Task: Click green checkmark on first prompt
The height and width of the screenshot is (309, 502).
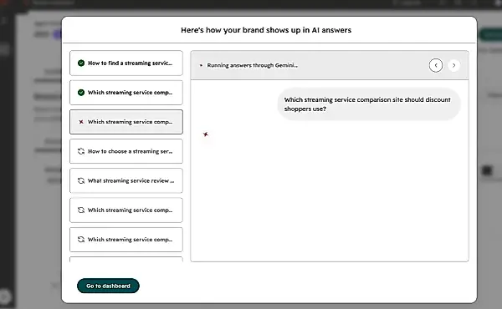Action: 81,63
